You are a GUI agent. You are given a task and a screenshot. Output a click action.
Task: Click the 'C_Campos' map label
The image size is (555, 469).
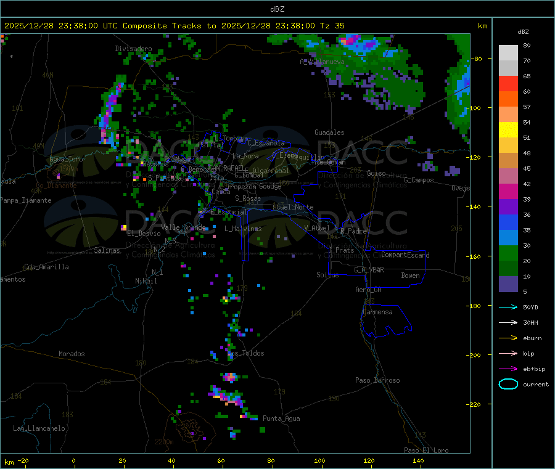click(x=419, y=180)
